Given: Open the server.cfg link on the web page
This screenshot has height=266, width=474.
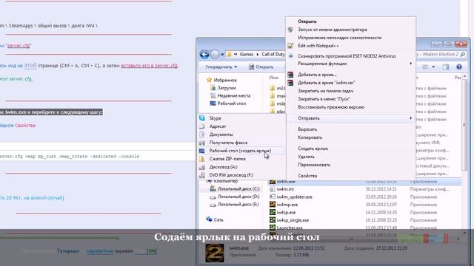Looking at the screenshot, I should click(x=19, y=46).
